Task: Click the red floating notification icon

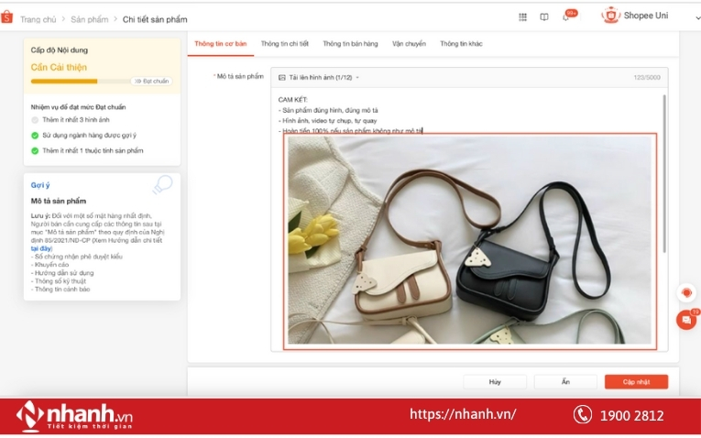Action: 685,293
